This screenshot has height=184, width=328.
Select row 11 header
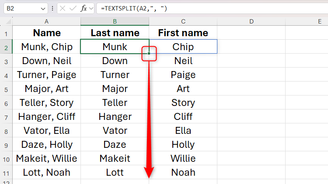click(x=6, y=172)
